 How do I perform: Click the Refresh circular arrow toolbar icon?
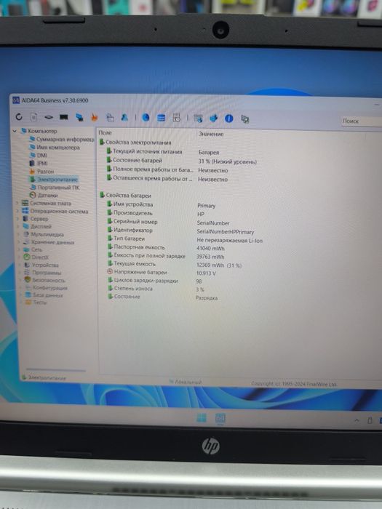click(19, 116)
